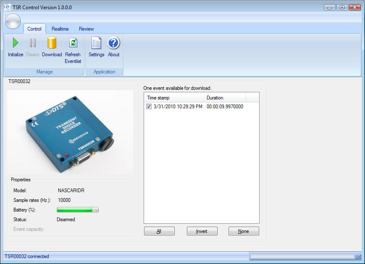Switch to the Realtime tab
The image size is (365, 264).
tap(60, 29)
